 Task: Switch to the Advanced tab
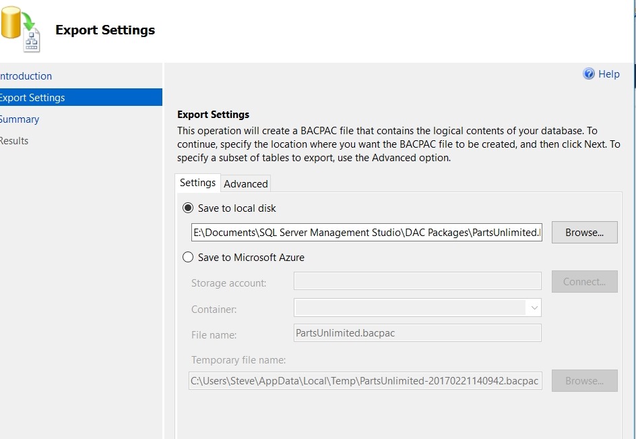coord(246,183)
